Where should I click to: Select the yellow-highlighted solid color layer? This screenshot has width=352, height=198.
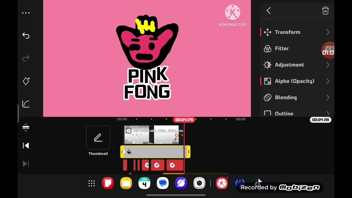(x=155, y=152)
